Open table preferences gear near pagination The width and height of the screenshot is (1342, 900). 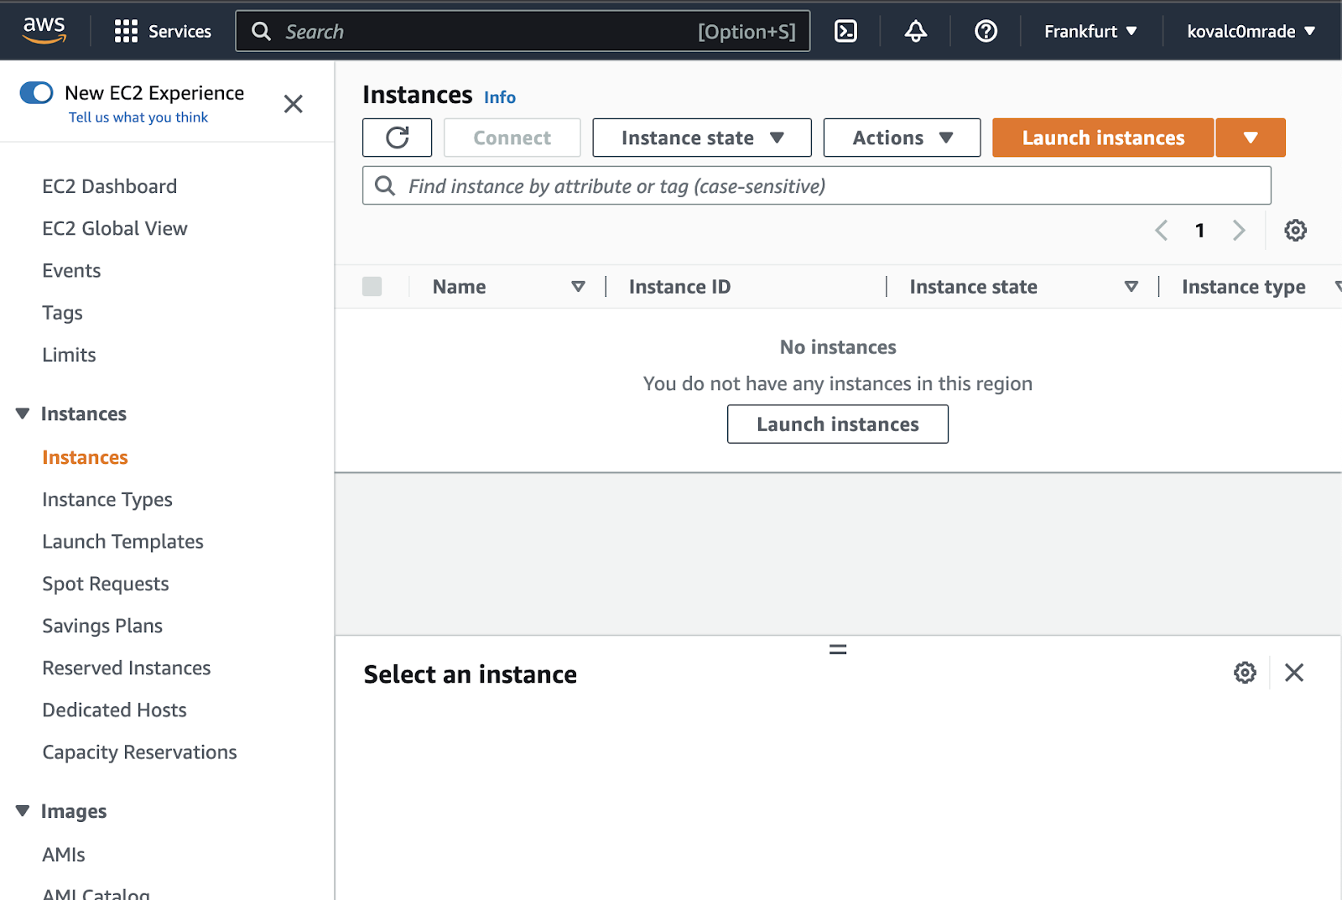tap(1295, 230)
